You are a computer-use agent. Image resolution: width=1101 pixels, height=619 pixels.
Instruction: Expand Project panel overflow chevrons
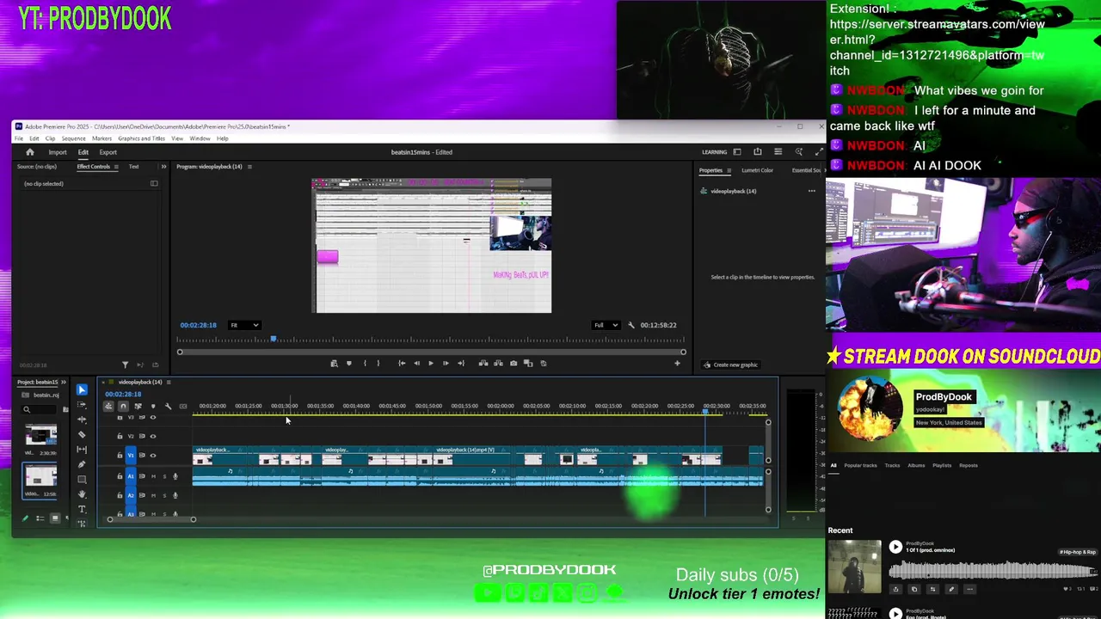tap(65, 382)
